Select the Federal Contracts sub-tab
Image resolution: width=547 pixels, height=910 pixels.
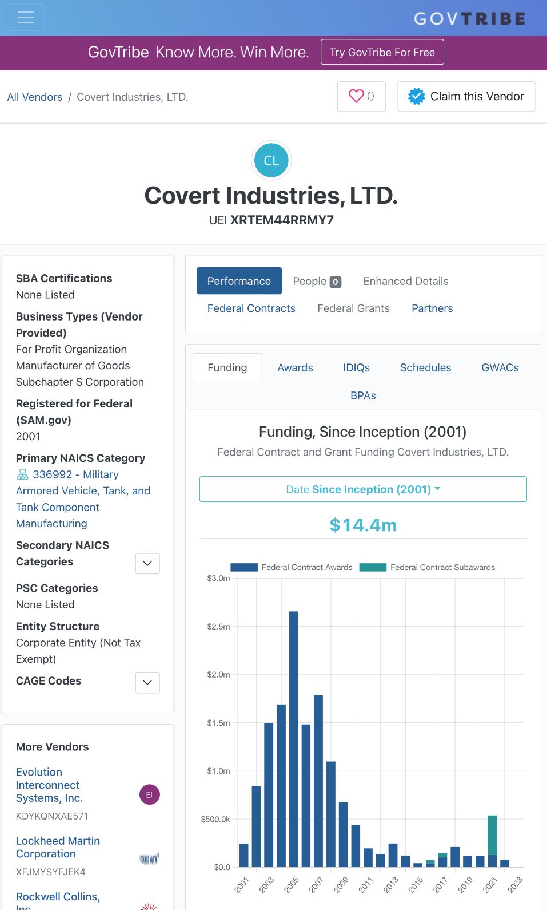tap(251, 308)
